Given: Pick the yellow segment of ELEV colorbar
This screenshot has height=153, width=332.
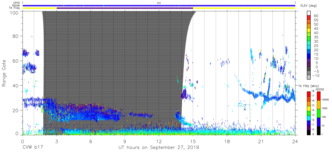Looking at the screenshot, I should tap(309, 31).
